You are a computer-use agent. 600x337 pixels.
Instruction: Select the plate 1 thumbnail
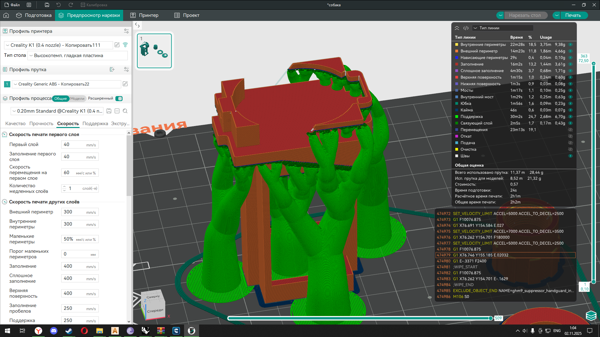click(154, 51)
